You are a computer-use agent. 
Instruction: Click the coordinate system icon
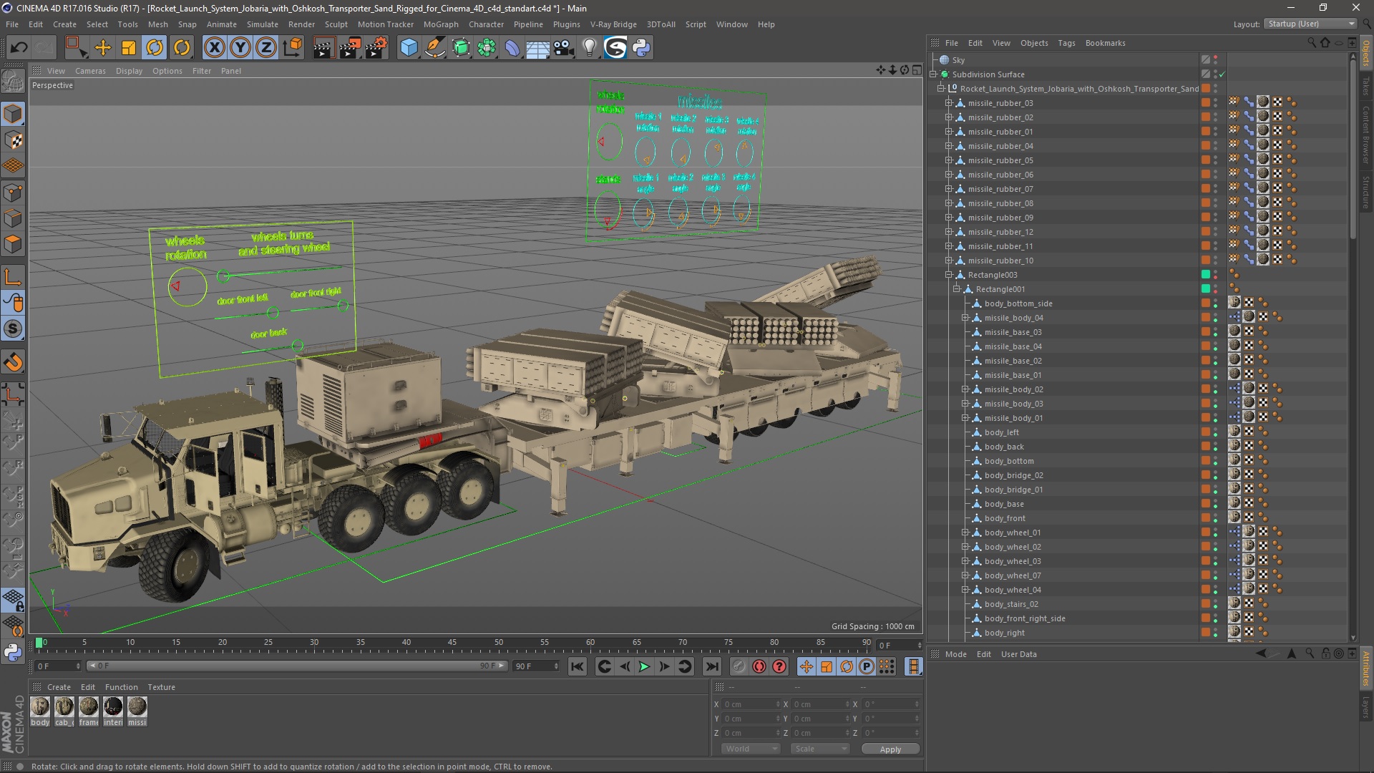(x=293, y=48)
